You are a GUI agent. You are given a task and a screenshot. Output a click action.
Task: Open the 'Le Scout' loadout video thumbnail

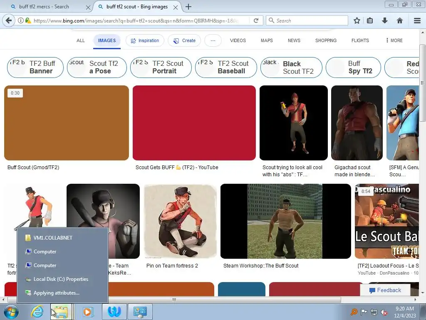coord(387,221)
